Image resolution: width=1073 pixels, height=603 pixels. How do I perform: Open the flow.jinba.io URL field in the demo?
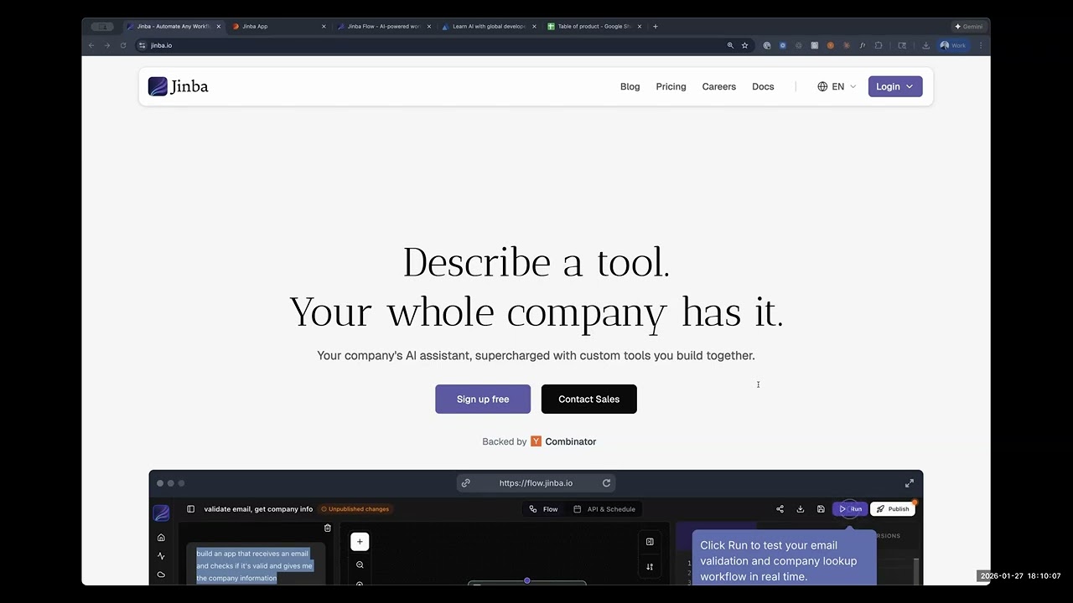536,483
